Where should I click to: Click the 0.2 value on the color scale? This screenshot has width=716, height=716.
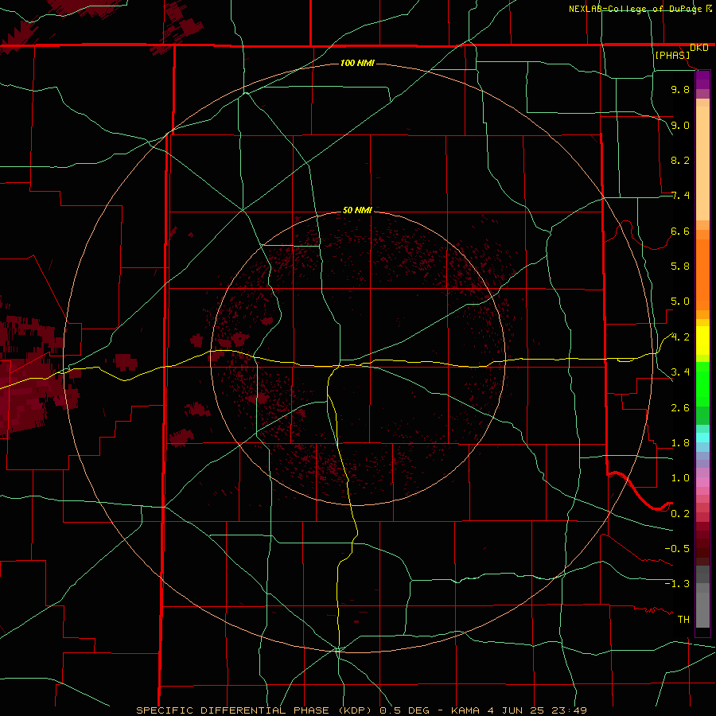pyautogui.click(x=680, y=514)
